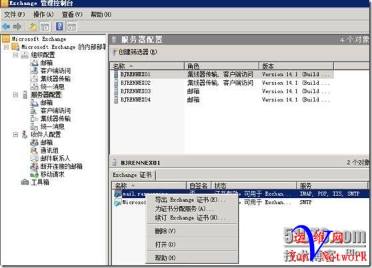
Task: Click the Microsoft Exchange root node icon
Action: click(x=6, y=39)
